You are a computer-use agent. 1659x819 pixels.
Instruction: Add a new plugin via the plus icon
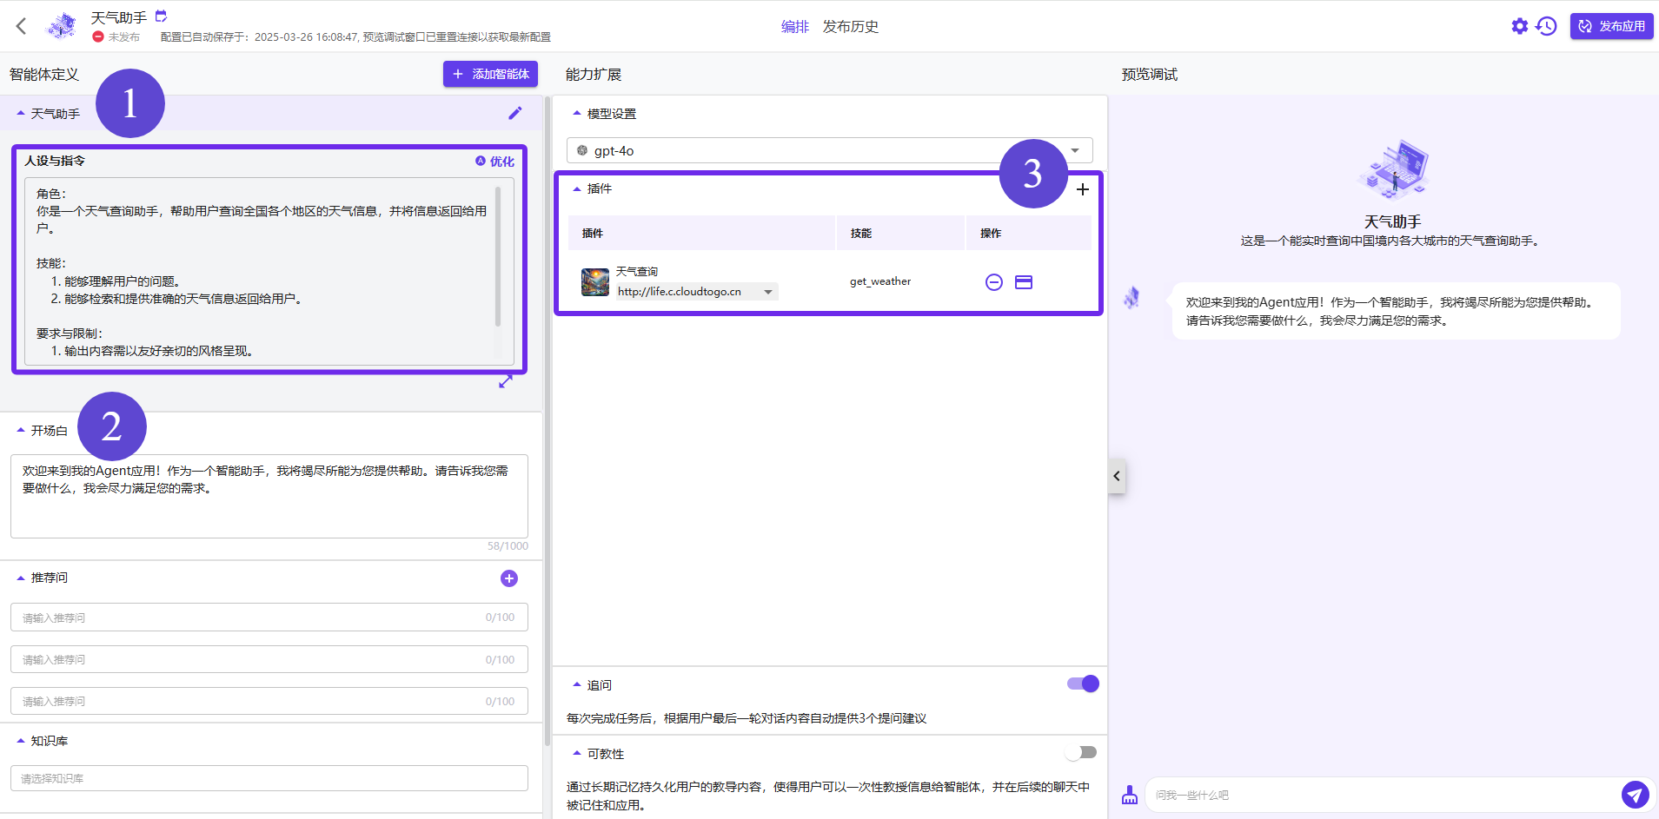click(x=1082, y=188)
